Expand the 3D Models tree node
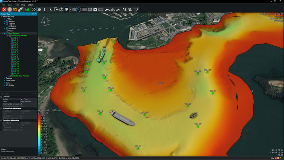The width and height of the screenshot is (284, 160). click(4, 85)
